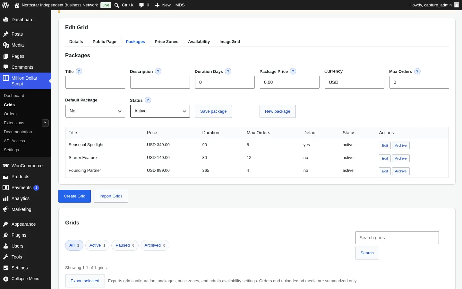This screenshot has width=462, height=289.
Task: Click the Analytics bar chart icon
Action: [6, 198]
